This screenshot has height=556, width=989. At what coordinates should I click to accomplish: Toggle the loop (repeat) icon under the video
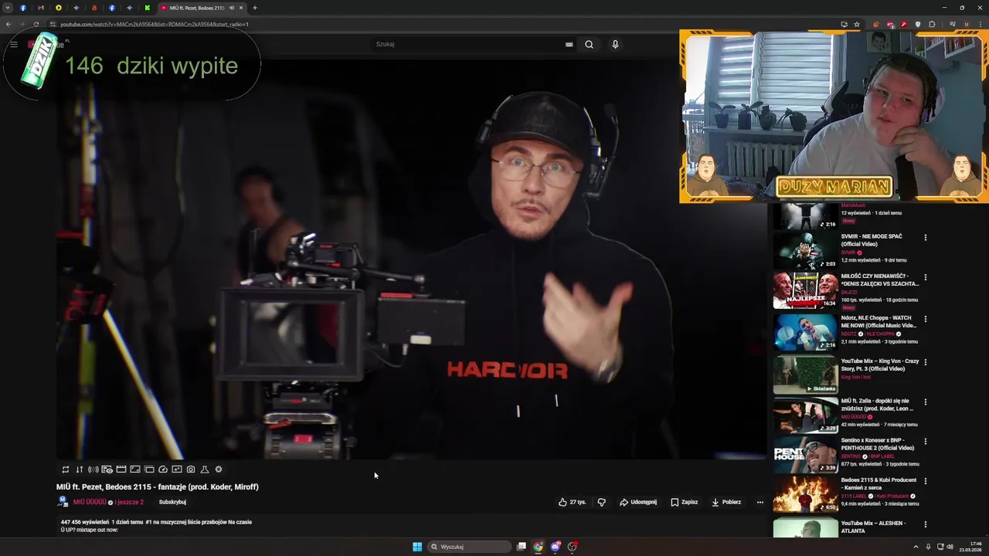coord(66,470)
